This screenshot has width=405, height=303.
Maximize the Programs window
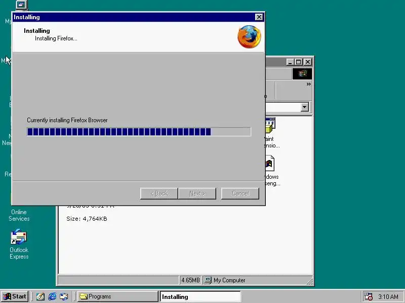(298, 62)
